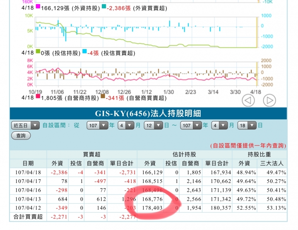This screenshot has height=230, width=298.
Task: Click the magenta 外資持股 legend swatch
Action: coord(38,7)
